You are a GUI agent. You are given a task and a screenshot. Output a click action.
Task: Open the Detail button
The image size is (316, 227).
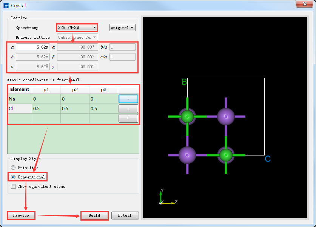pos(125,215)
